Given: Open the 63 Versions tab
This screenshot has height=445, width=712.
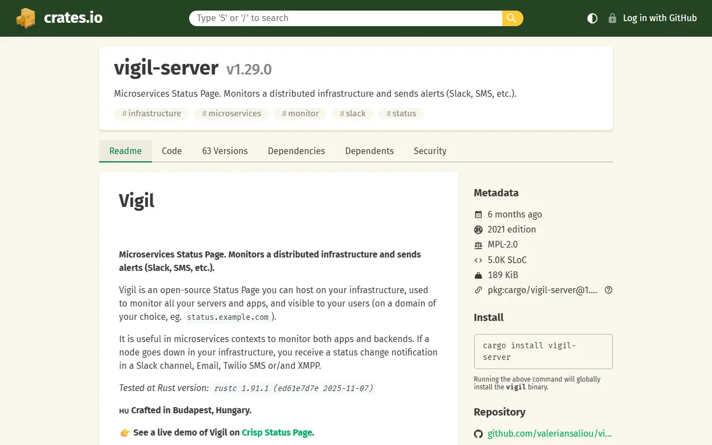Looking at the screenshot, I should (x=225, y=151).
